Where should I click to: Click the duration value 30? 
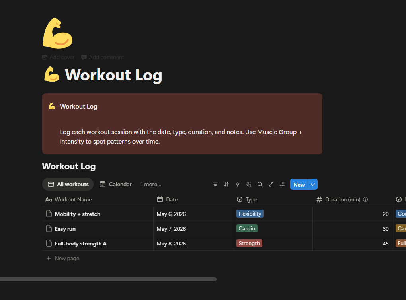click(386, 229)
